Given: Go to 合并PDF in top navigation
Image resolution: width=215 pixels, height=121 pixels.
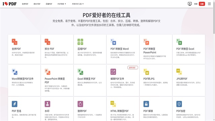Looking at the screenshot, I should (x=25, y=4).
